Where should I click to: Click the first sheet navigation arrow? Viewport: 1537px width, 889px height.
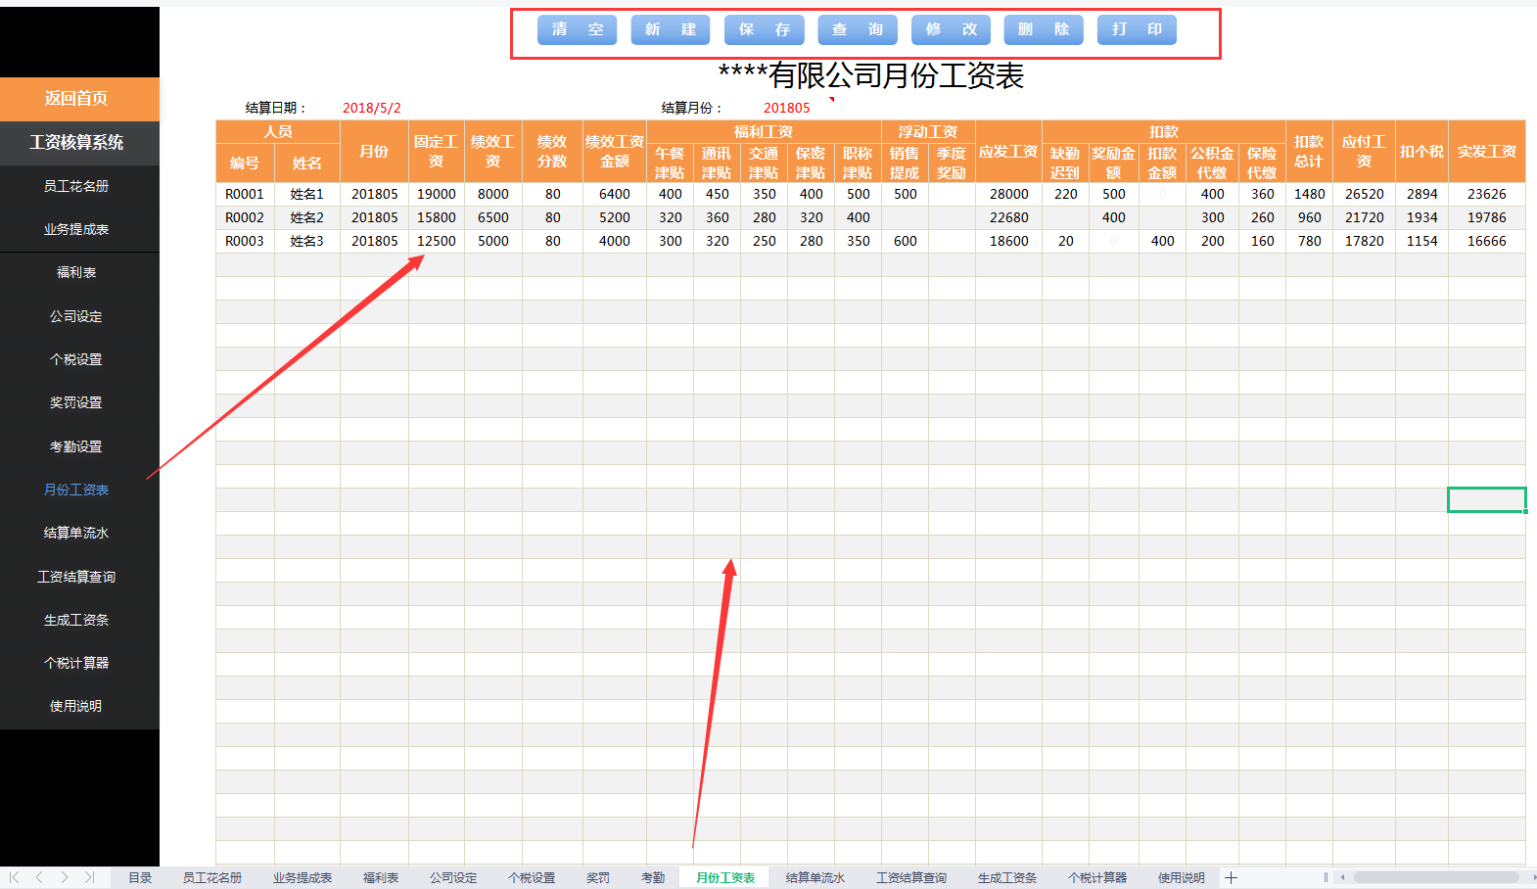[14, 877]
